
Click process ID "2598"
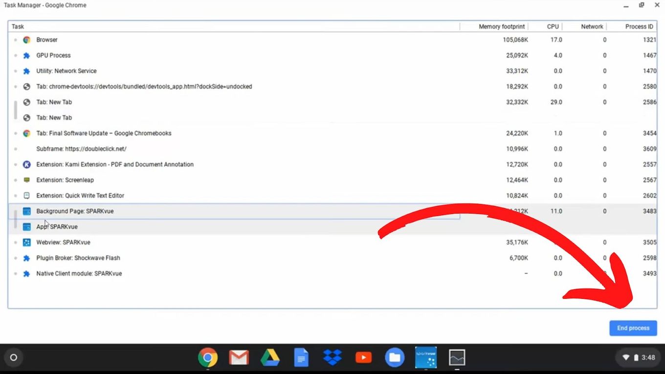[650, 258]
